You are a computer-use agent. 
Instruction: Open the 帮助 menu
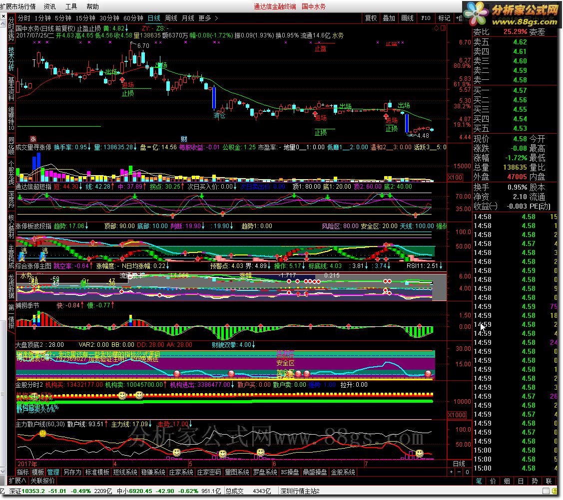click(92, 6)
